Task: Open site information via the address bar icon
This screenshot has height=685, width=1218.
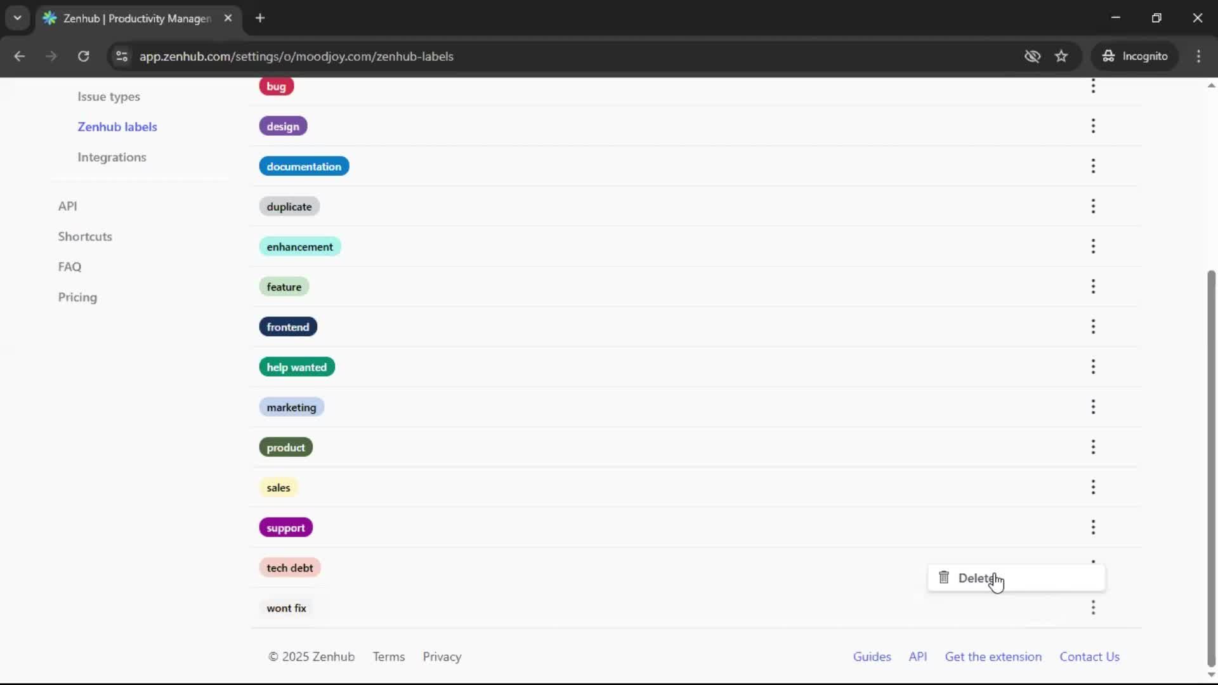Action: pos(121,56)
